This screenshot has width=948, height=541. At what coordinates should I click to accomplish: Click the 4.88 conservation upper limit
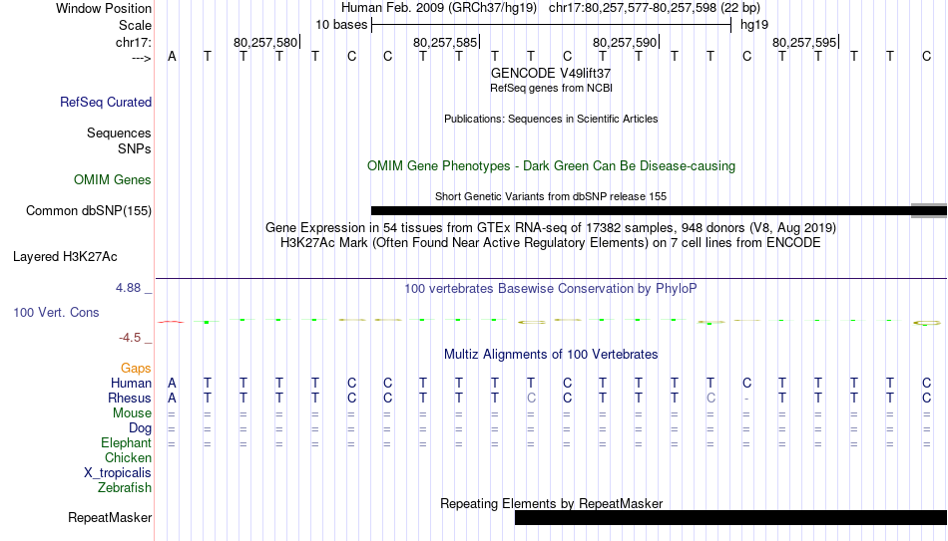(128, 288)
